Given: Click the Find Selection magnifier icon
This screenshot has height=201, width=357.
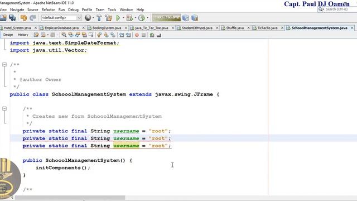Looking at the screenshot, I should pos(64,35).
